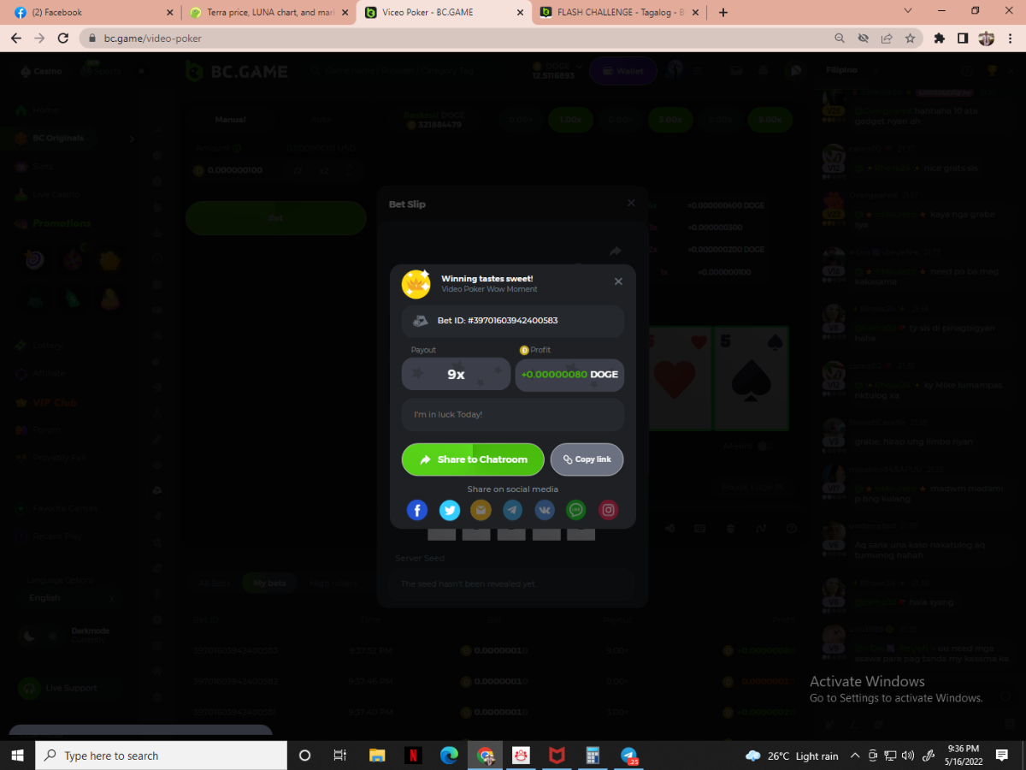
Task: Share the bet through Telegram icon
Action: (513, 511)
